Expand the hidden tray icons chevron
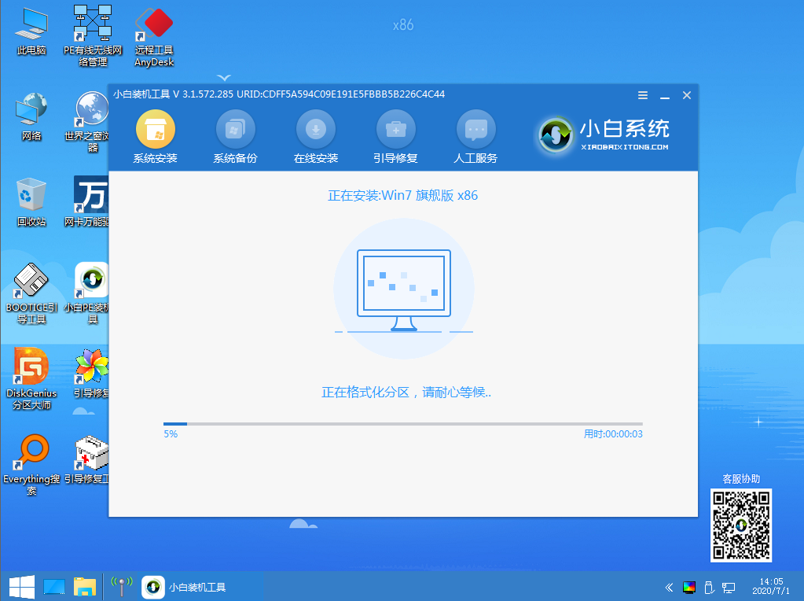The width and height of the screenshot is (804, 601). pos(667,587)
